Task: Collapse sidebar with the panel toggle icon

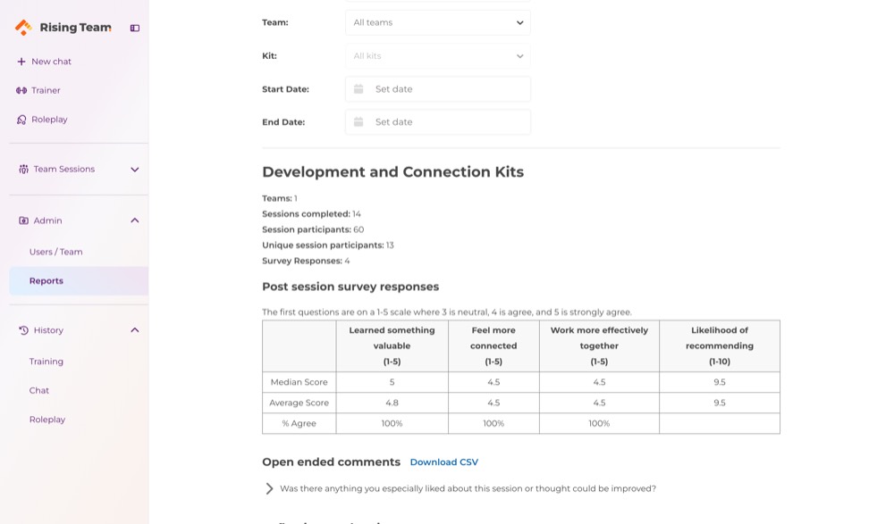Action: pyautogui.click(x=135, y=28)
